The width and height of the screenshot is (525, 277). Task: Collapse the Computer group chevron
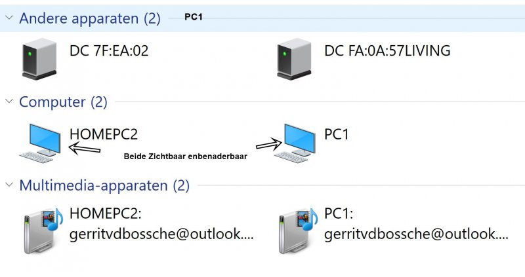(x=9, y=102)
